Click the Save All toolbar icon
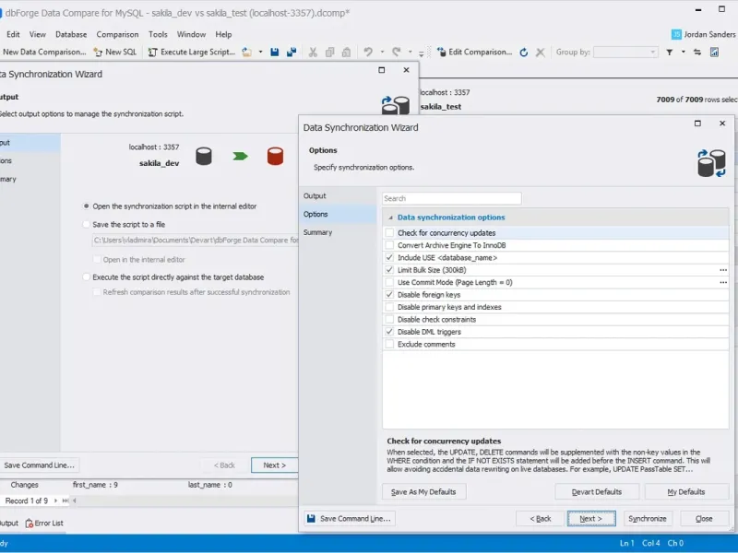This screenshot has width=738, height=553. (x=292, y=53)
